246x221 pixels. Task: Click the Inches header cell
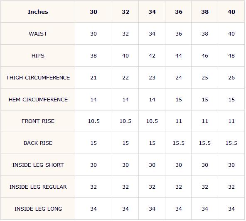[x=38, y=12]
